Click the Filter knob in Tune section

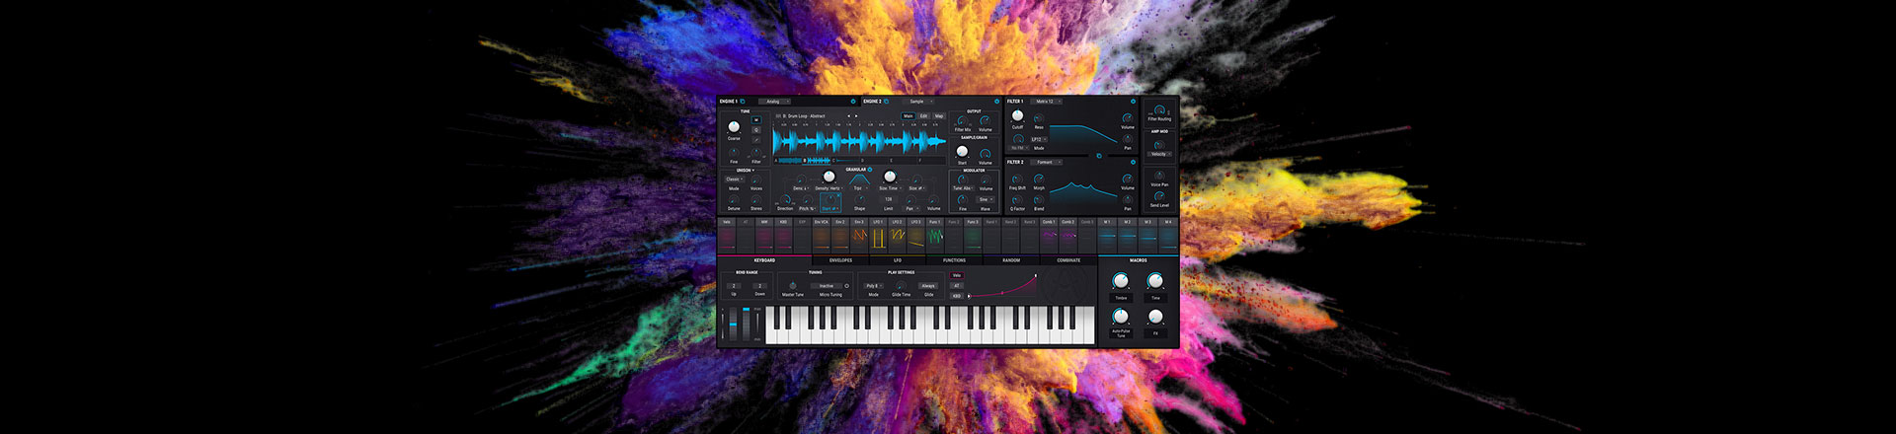pyautogui.click(x=756, y=154)
